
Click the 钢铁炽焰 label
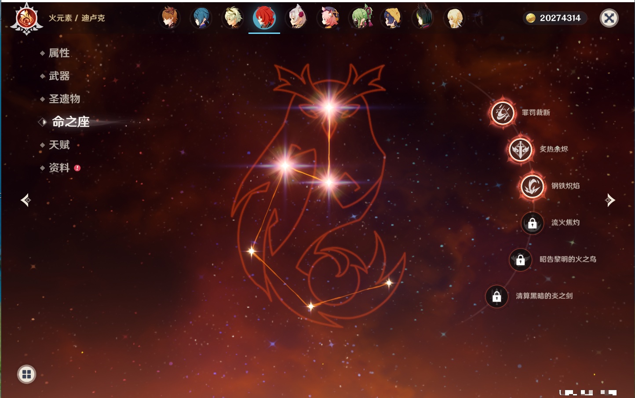click(x=566, y=186)
